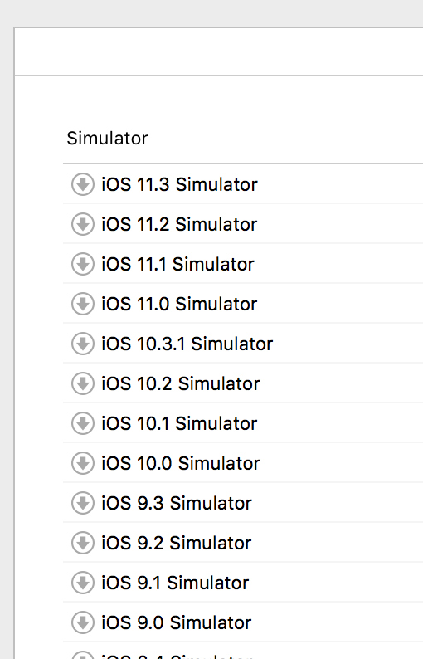Screen dimensions: 423x659
Task: Select the iOS 10.0 Simulator entry label
Action: 181,463
